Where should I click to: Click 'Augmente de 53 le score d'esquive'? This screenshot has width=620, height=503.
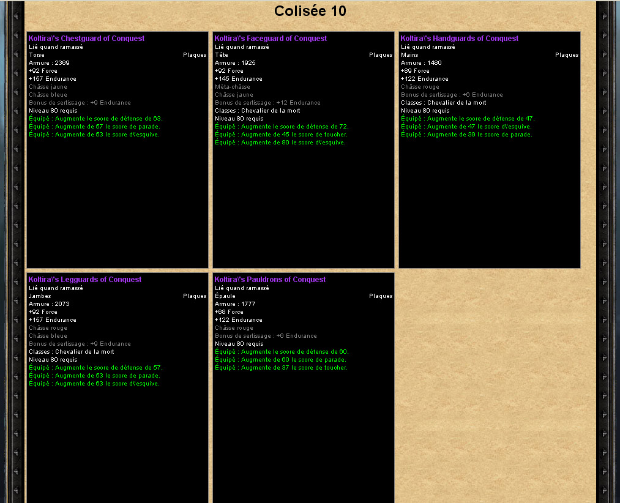click(x=94, y=135)
